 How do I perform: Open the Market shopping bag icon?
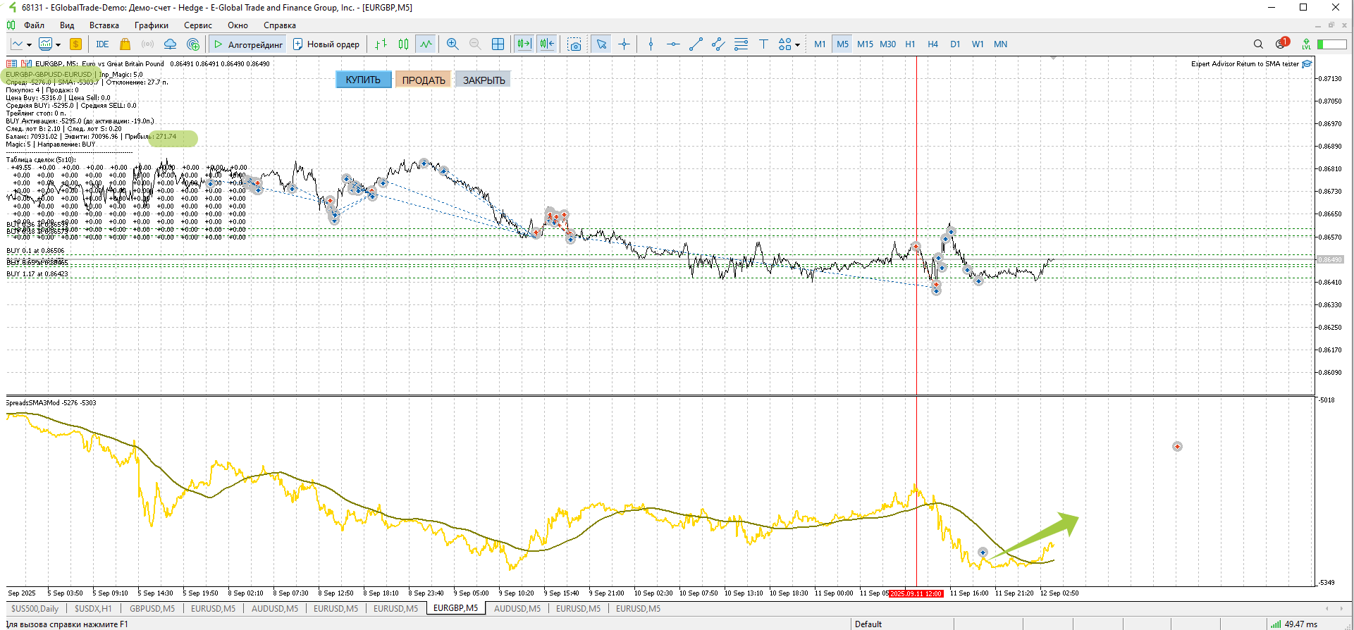point(125,44)
